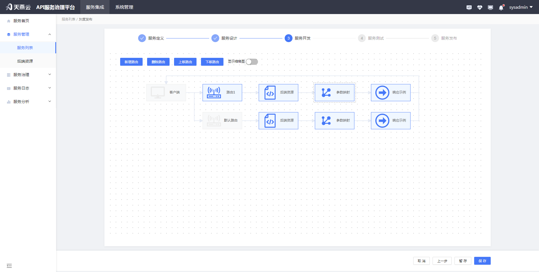Select the 默认路由 node
539x272 pixels.
[x=222, y=120]
